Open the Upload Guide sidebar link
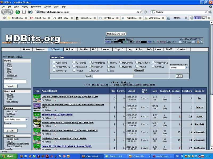The width and height of the screenshot is (213, 159). (13, 139)
